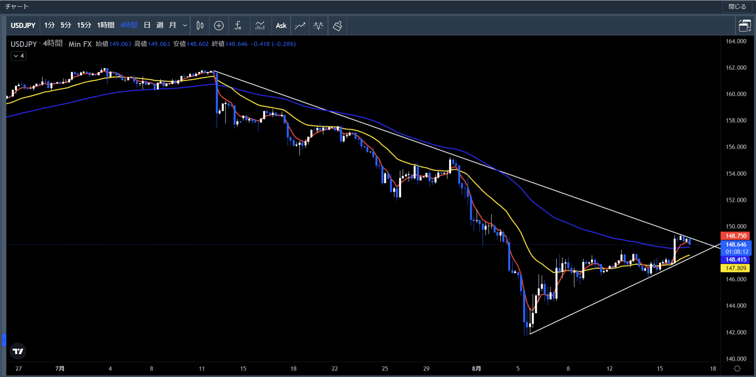Click the TradingView logo badge
756x377 pixels.
tap(18, 351)
